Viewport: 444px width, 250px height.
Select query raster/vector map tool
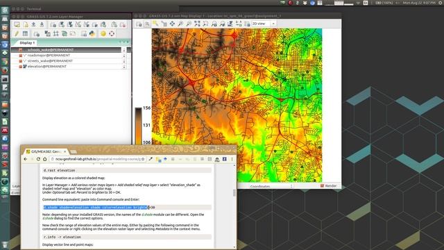pyautogui.click(x=164, y=24)
